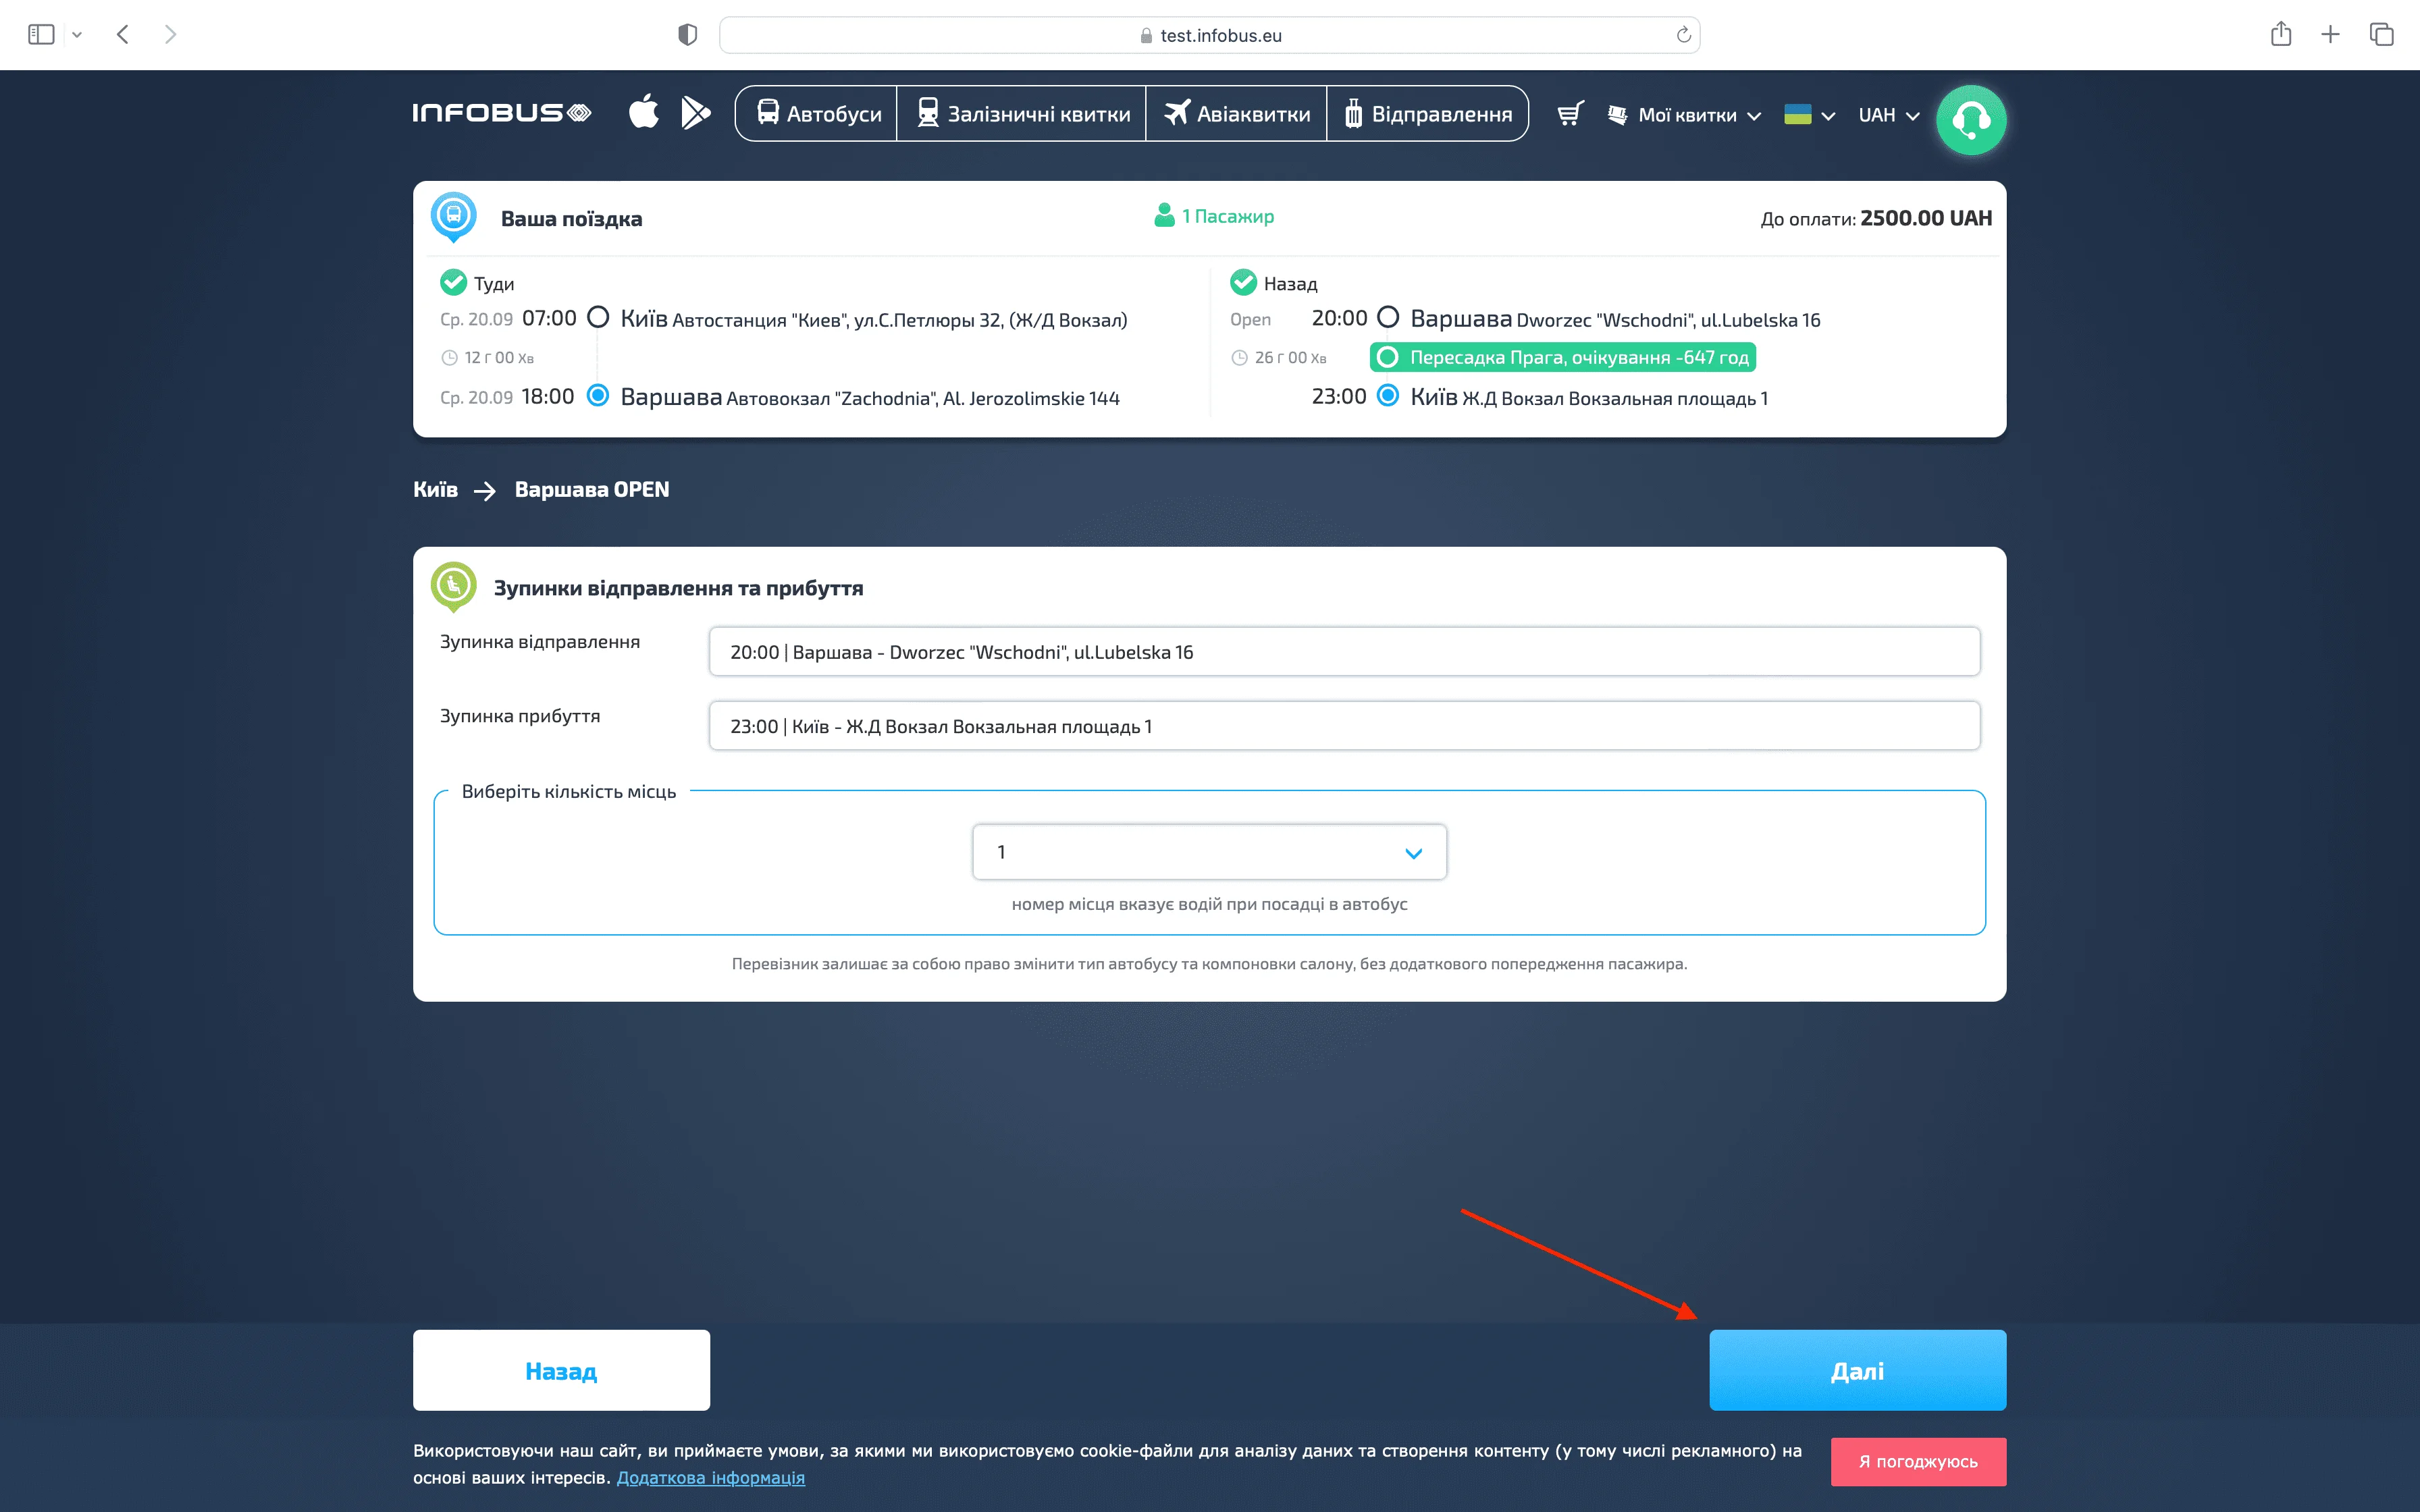Screen dimensions: 2420x1512
Task: Show Safari's sidebar with its toolbar icon
Action: click(41, 34)
